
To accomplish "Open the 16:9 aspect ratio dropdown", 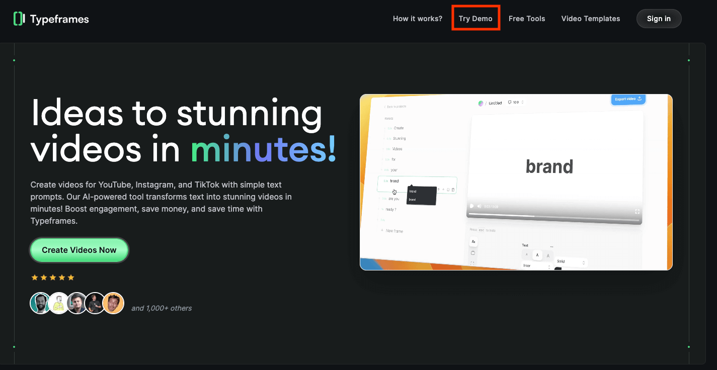I will click(x=516, y=103).
